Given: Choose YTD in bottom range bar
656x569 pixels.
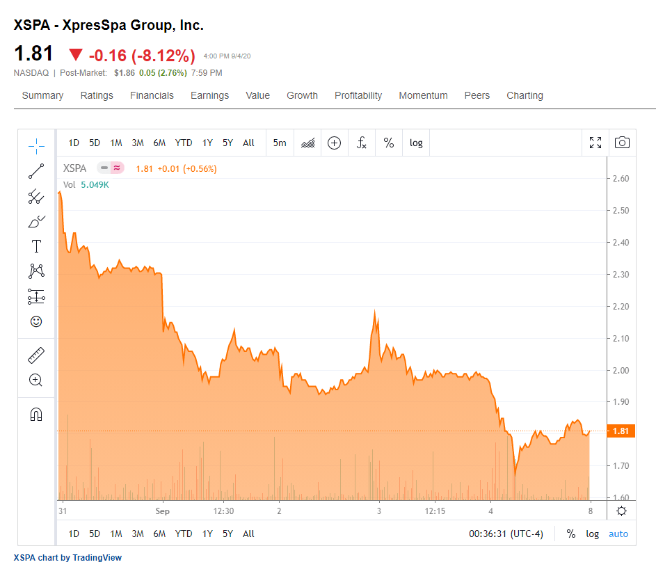Looking at the screenshot, I should pos(184,534).
